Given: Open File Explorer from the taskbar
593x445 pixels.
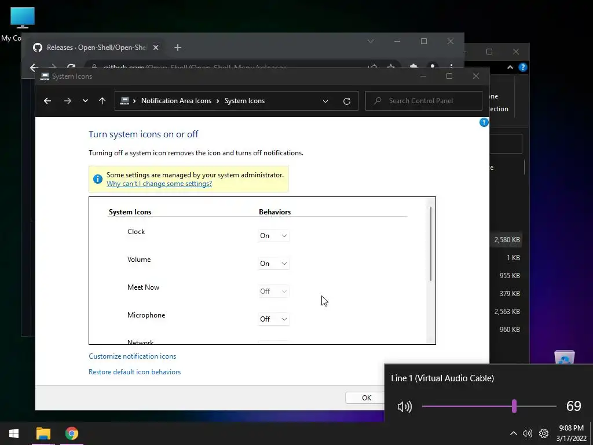Looking at the screenshot, I should tap(43, 433).
